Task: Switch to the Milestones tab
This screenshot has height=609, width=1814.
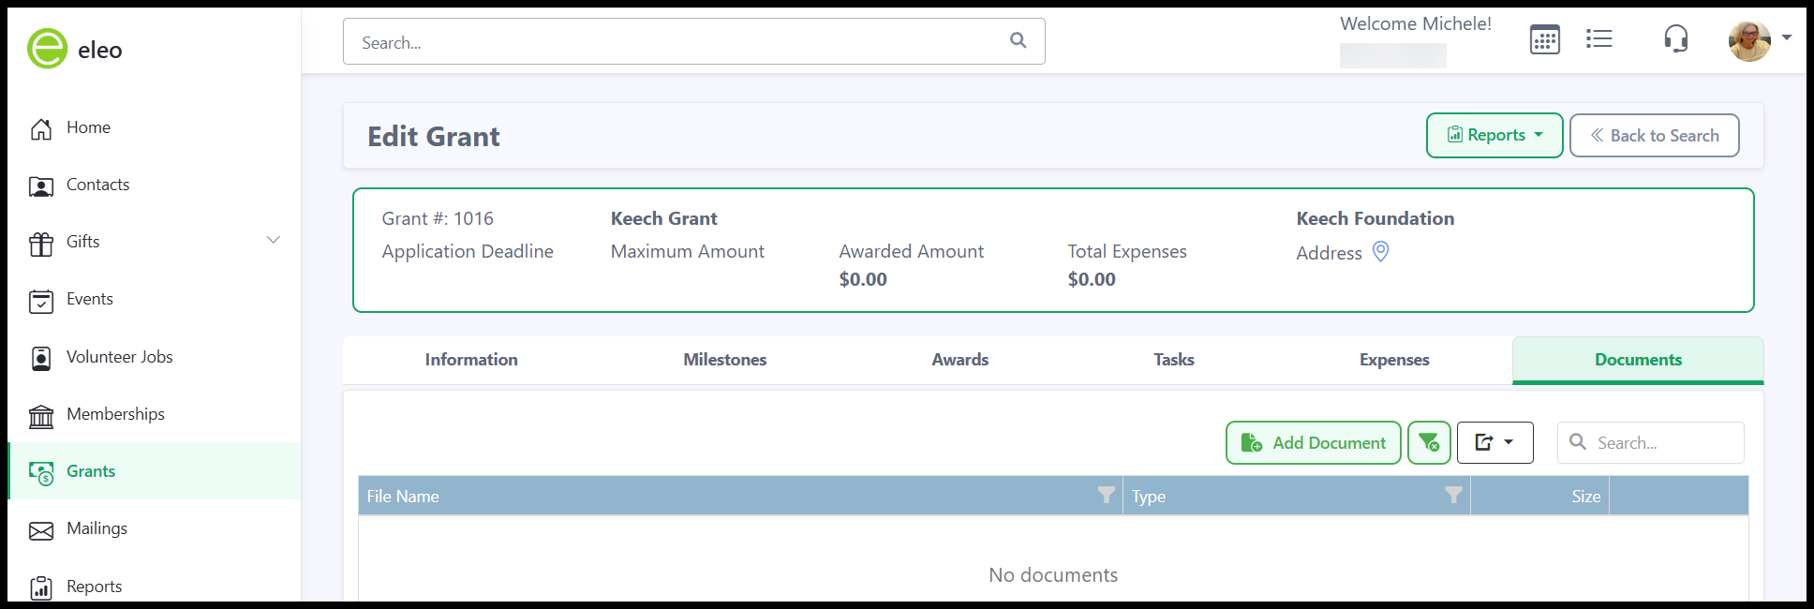Action: coord(724,360)
